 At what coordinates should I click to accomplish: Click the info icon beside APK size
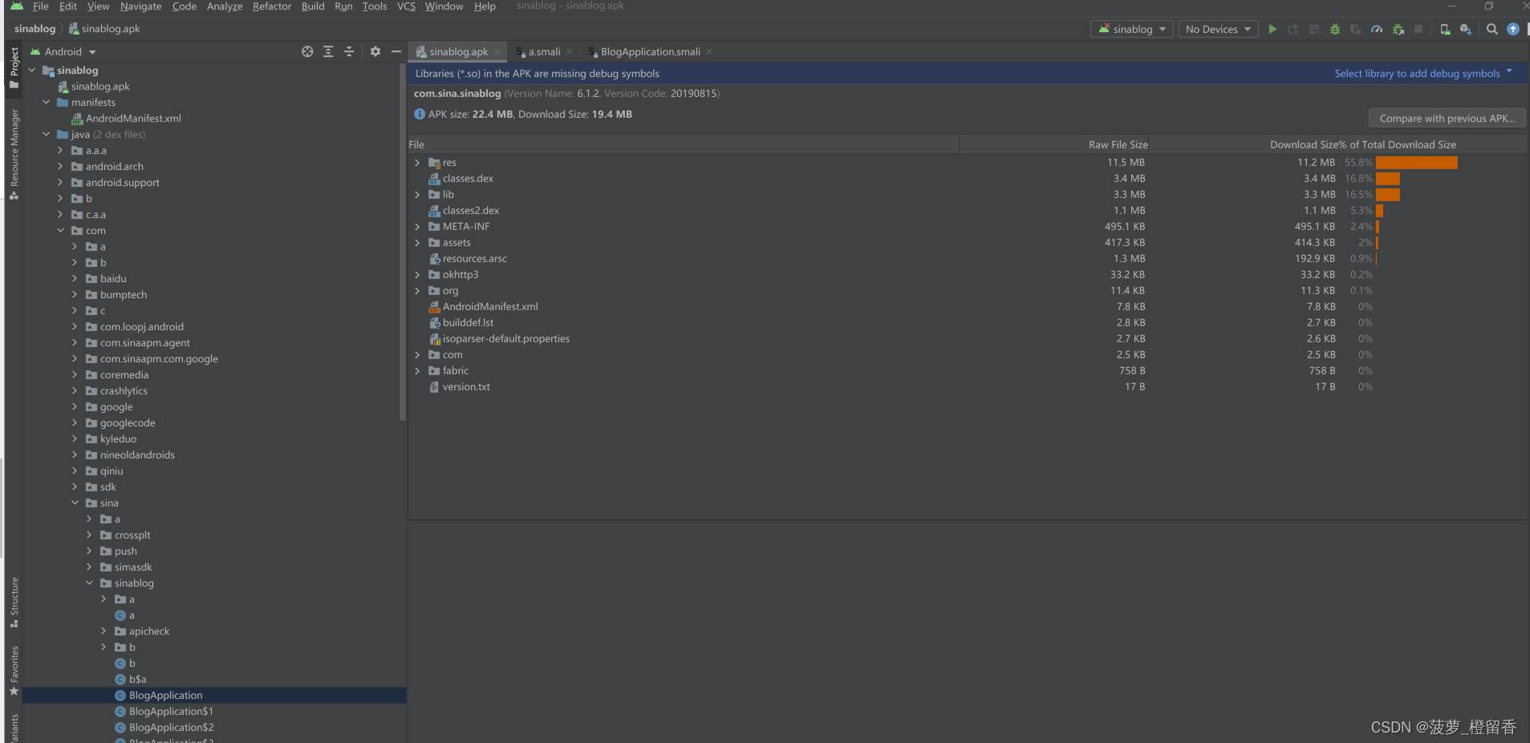tap(420, 114)
